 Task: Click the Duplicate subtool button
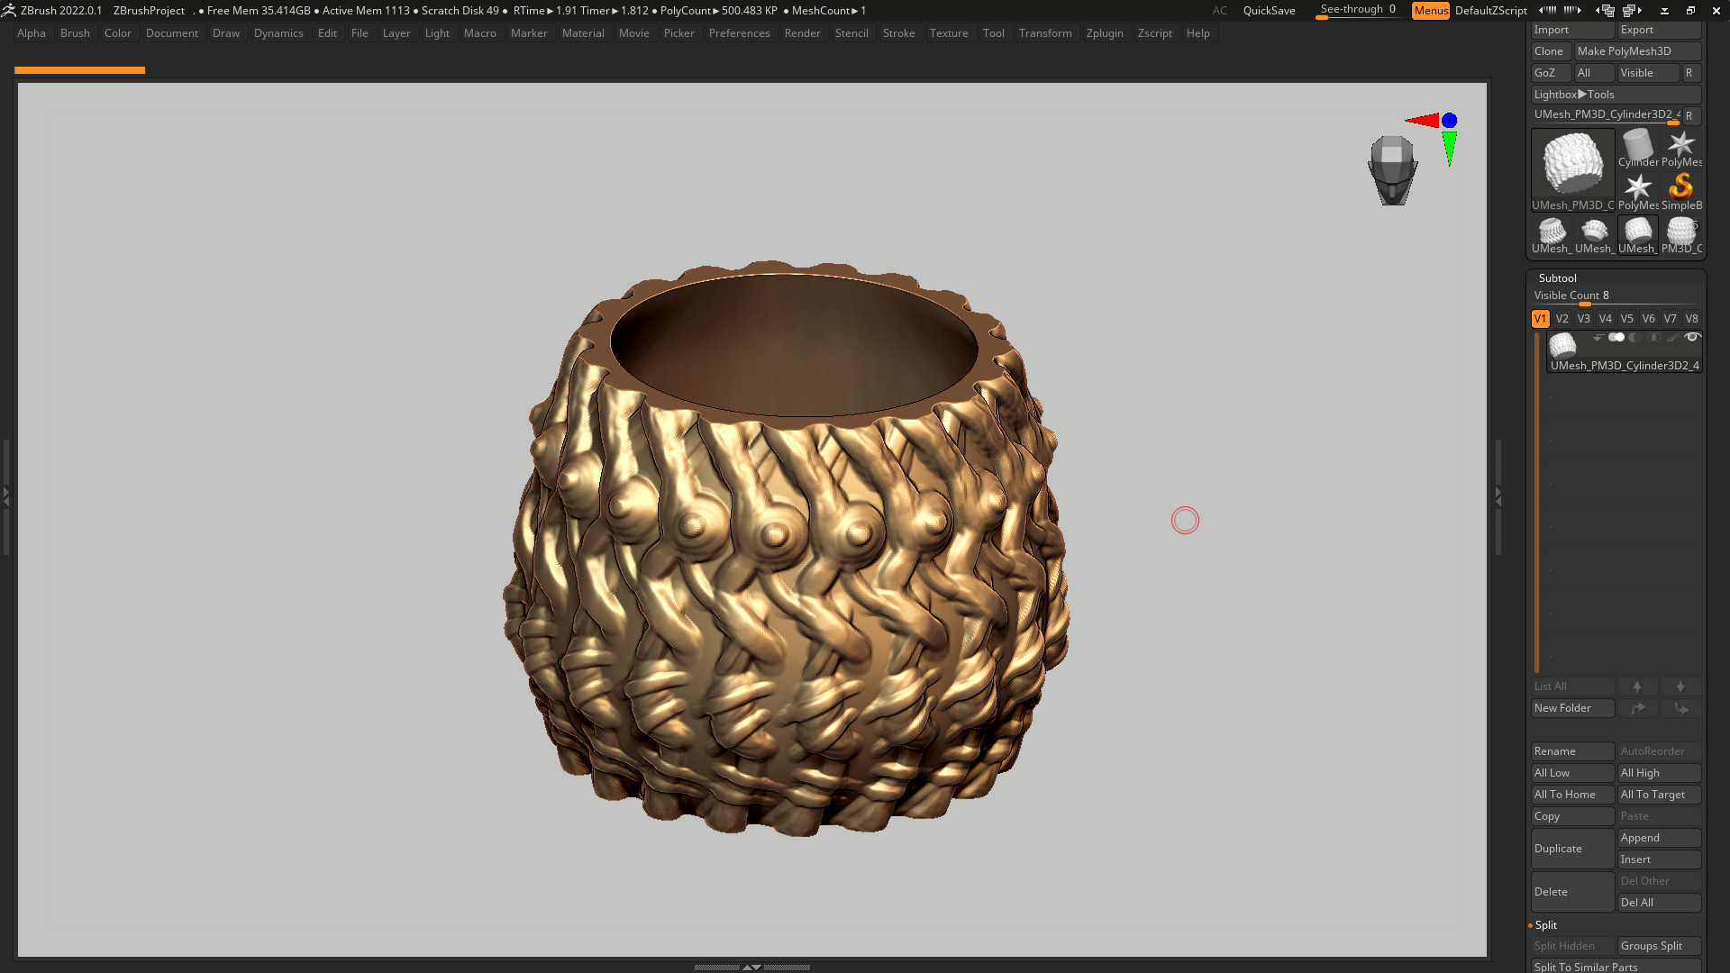click(x=1572, y=849)
